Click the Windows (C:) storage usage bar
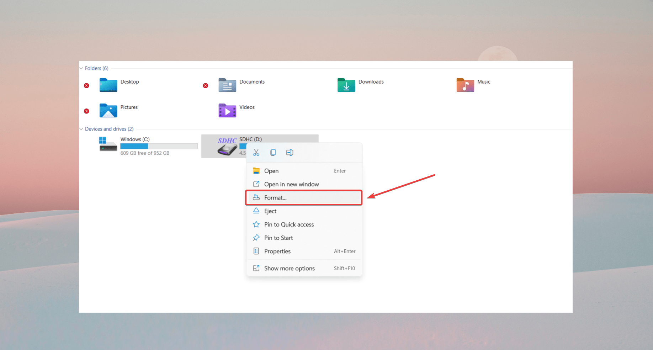The image size is (653, 350). (159, 146)
